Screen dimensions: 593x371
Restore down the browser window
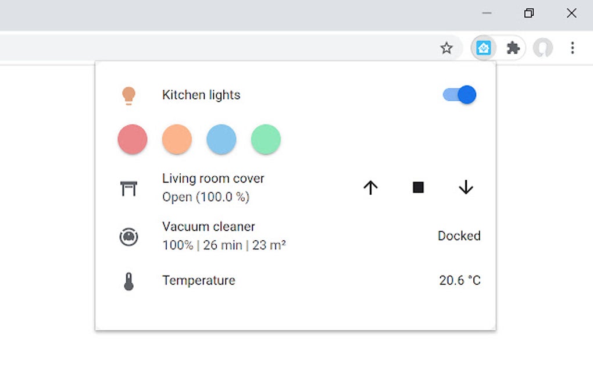tap(529, 13)
